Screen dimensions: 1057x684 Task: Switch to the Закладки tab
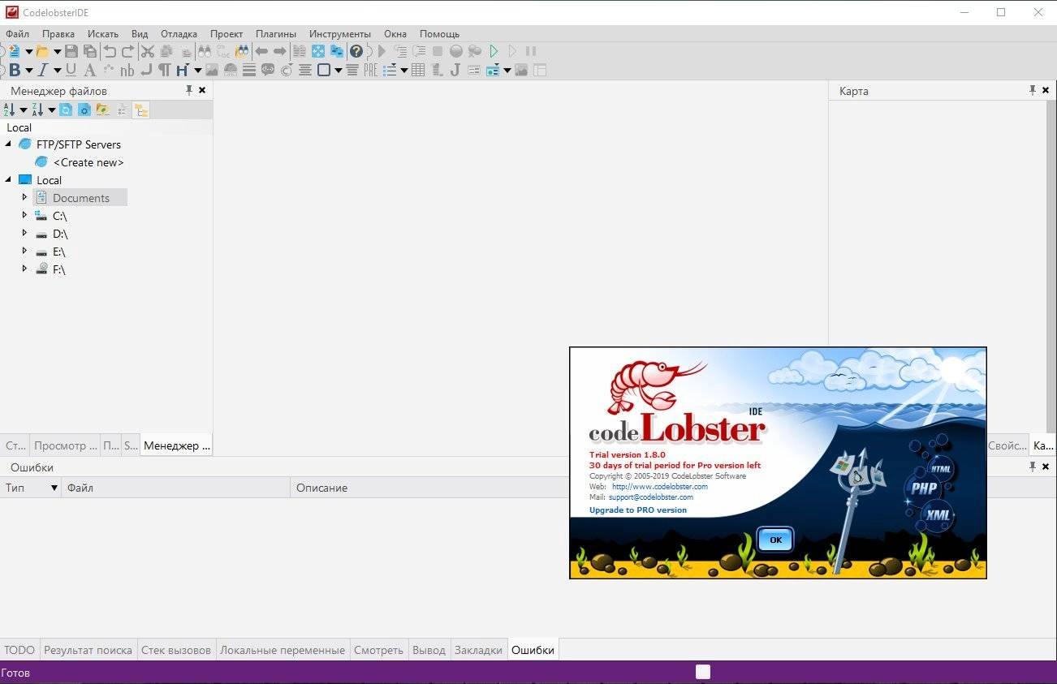click(x=478, y=650)
